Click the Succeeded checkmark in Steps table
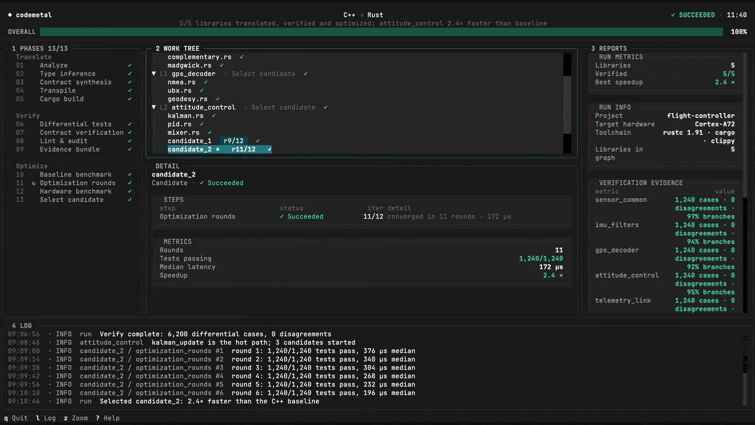The image size is (755, 425). 282,217
